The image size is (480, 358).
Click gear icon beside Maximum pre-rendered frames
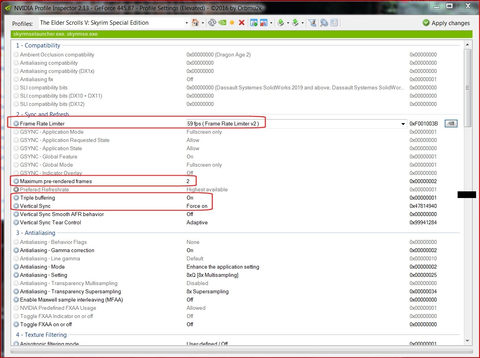coord(16,181)
